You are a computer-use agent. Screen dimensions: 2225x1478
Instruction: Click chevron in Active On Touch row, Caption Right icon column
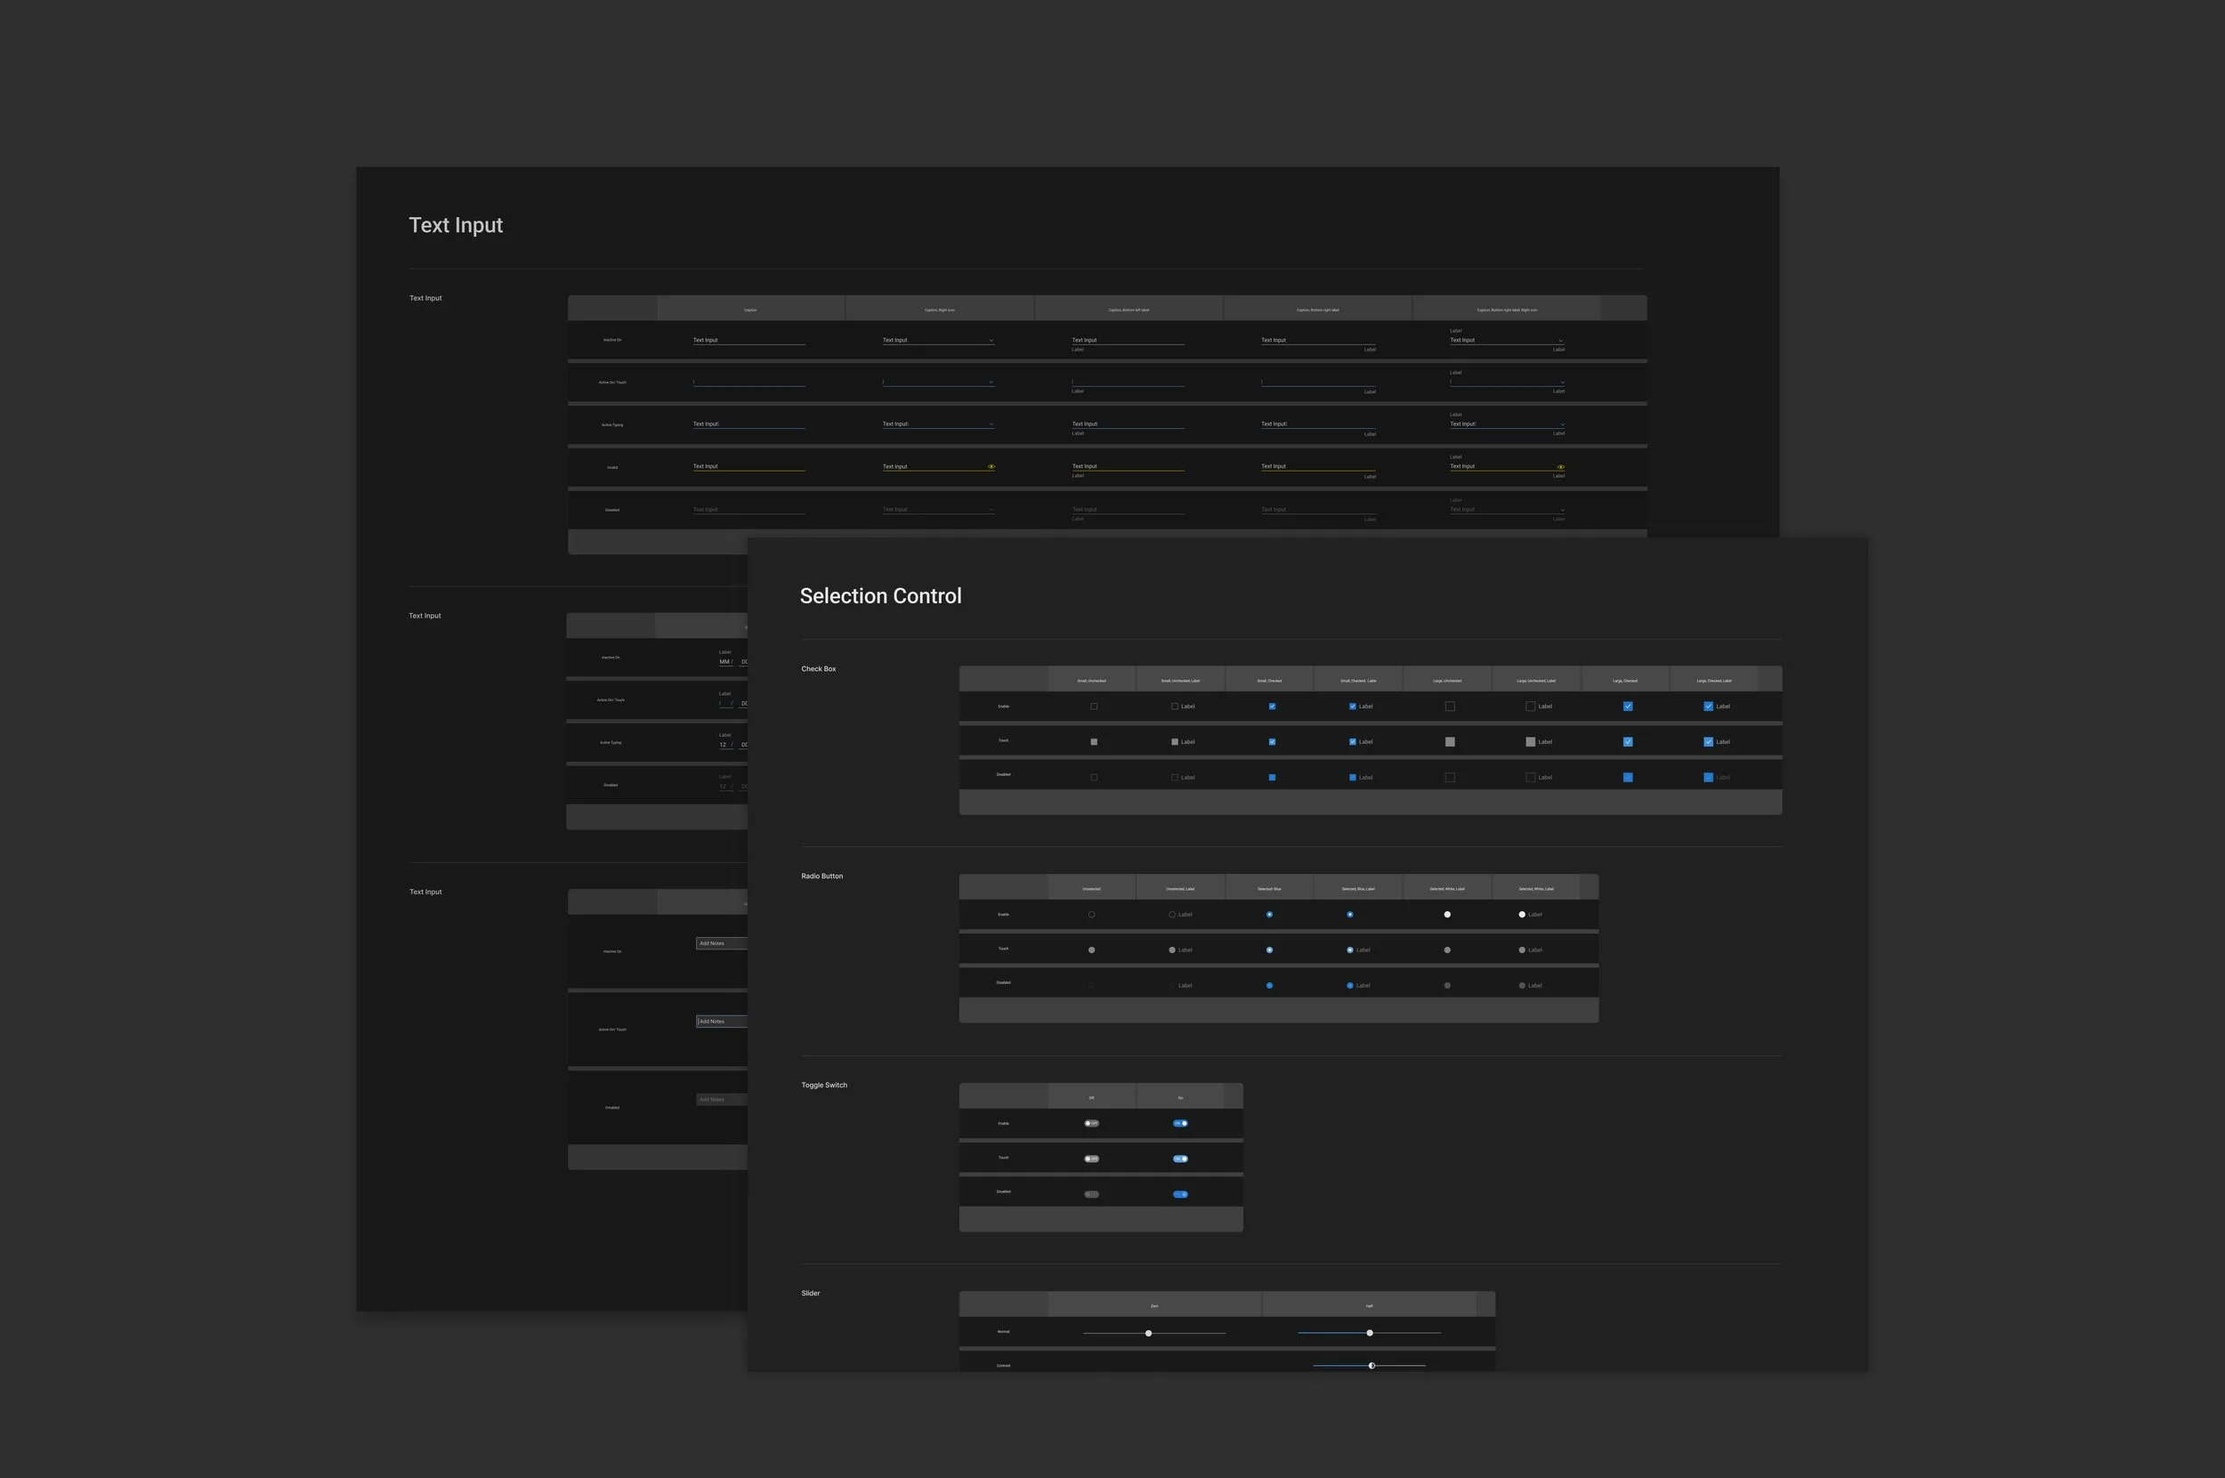point(991,383)
